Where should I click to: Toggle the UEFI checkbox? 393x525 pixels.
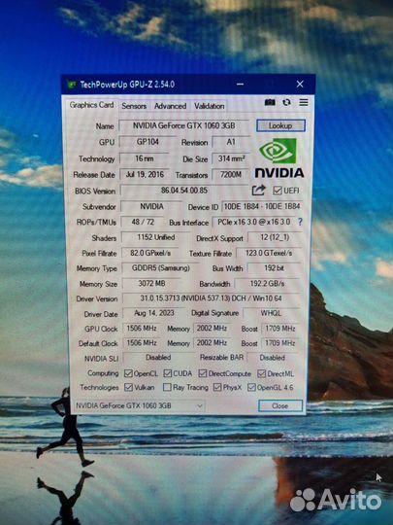(x=277, y=191)
